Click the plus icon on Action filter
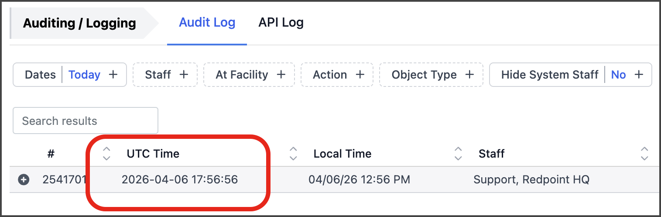The height and width of the screenshot is (217, 661). point(360,75)
